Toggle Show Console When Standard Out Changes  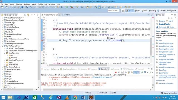coord(135,72)
